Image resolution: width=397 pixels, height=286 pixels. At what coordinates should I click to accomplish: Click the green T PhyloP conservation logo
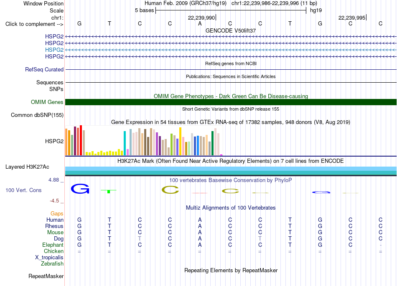pos(109,191)
